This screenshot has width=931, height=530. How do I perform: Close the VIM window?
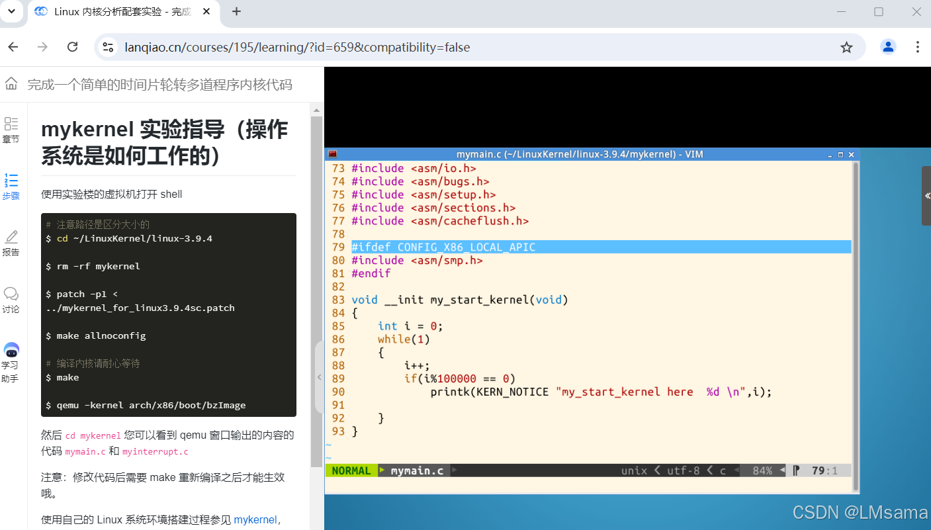point(852,154)
